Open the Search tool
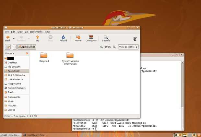This screenshot has height=137, width=201. pyautogui.click(x=106, y=39)
